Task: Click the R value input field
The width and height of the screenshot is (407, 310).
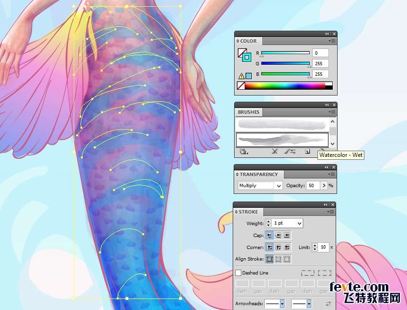Action: coord(320,53)
